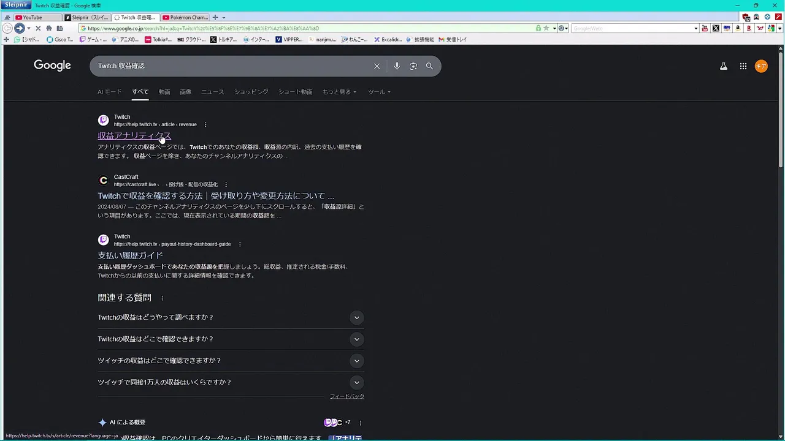This screenshot has width=785, height=441.
Task: Switch to ニュース results tab
Action: tap(213, 92)
